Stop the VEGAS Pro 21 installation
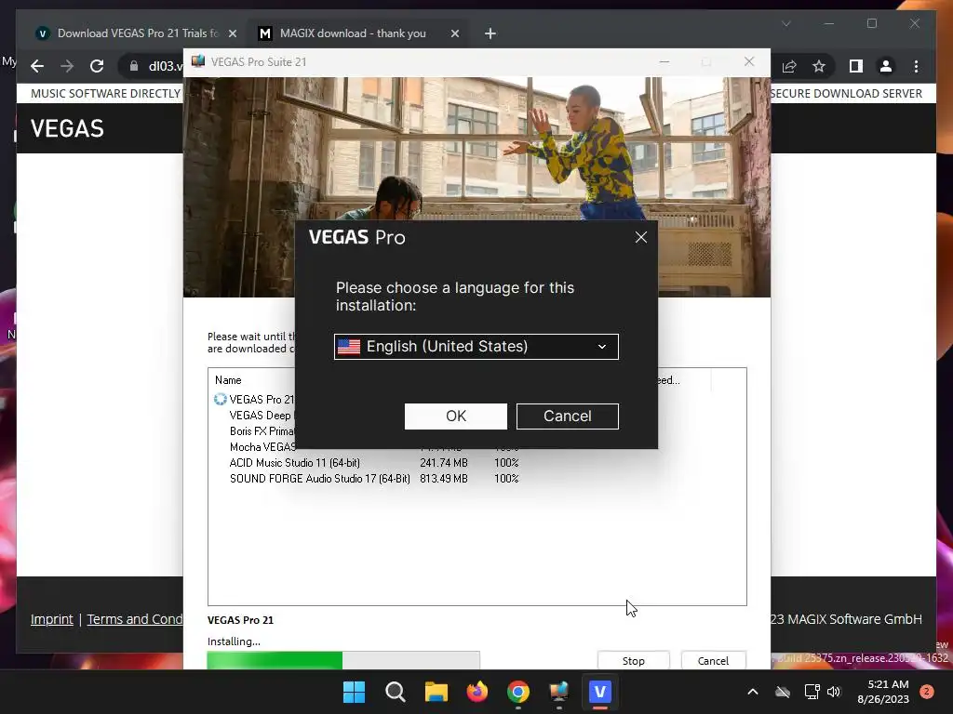 pos(633,661)
